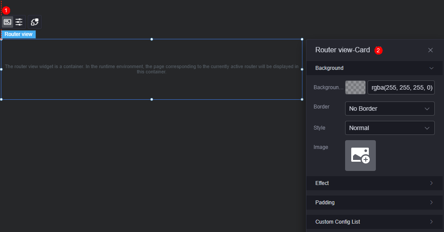Screen dimensions: 444x232
Task: Click the rgba background color input field
Action: [401, 87]
